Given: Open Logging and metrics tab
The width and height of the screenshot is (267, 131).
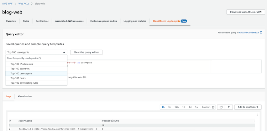Looking at the screenshot, I should pos(135,21).
